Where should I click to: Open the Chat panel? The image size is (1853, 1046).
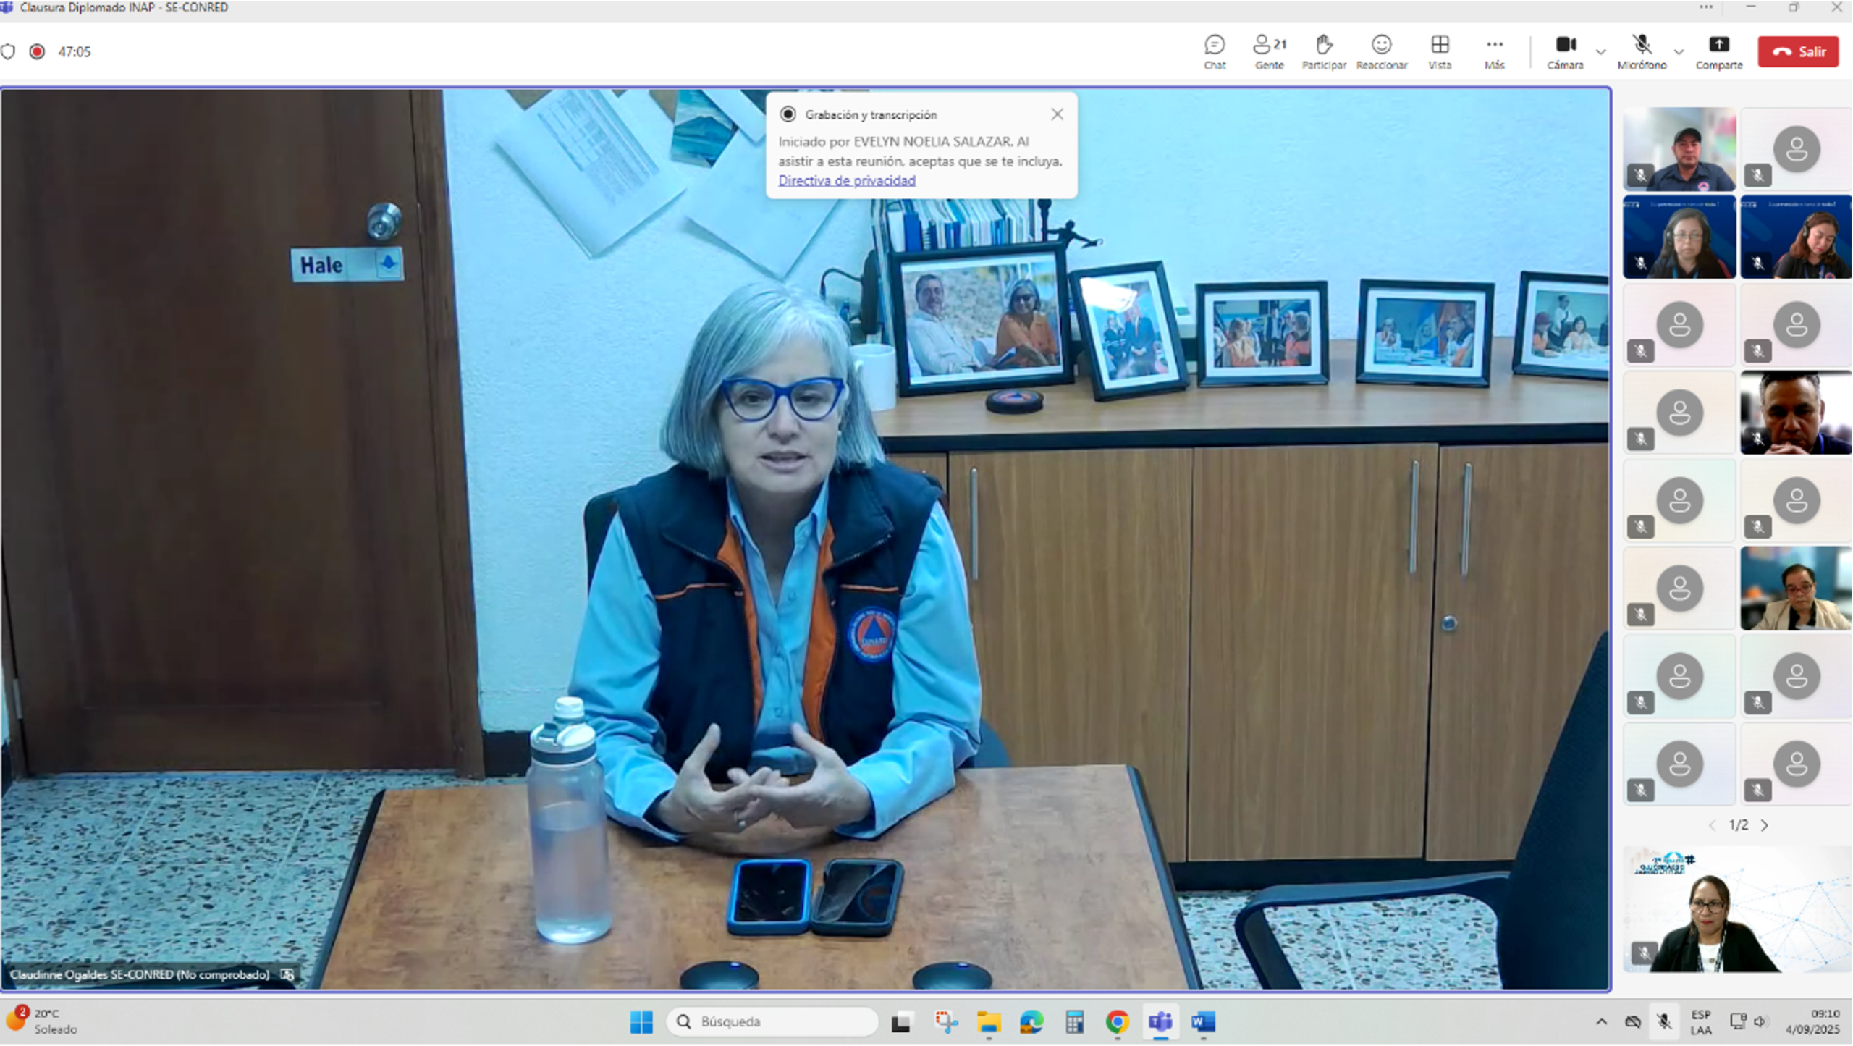tap(1215, 52)
